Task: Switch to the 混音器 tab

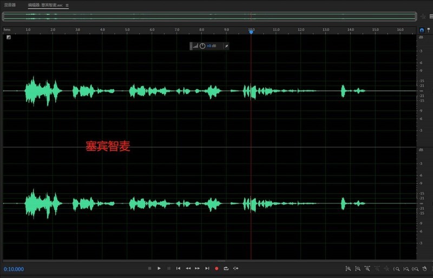Action: click(x=10, y=5)
